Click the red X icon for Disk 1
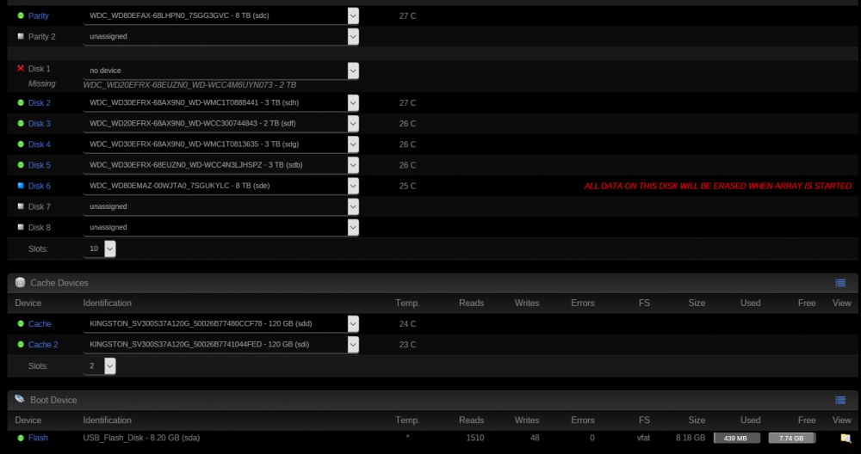 [21, 69]
